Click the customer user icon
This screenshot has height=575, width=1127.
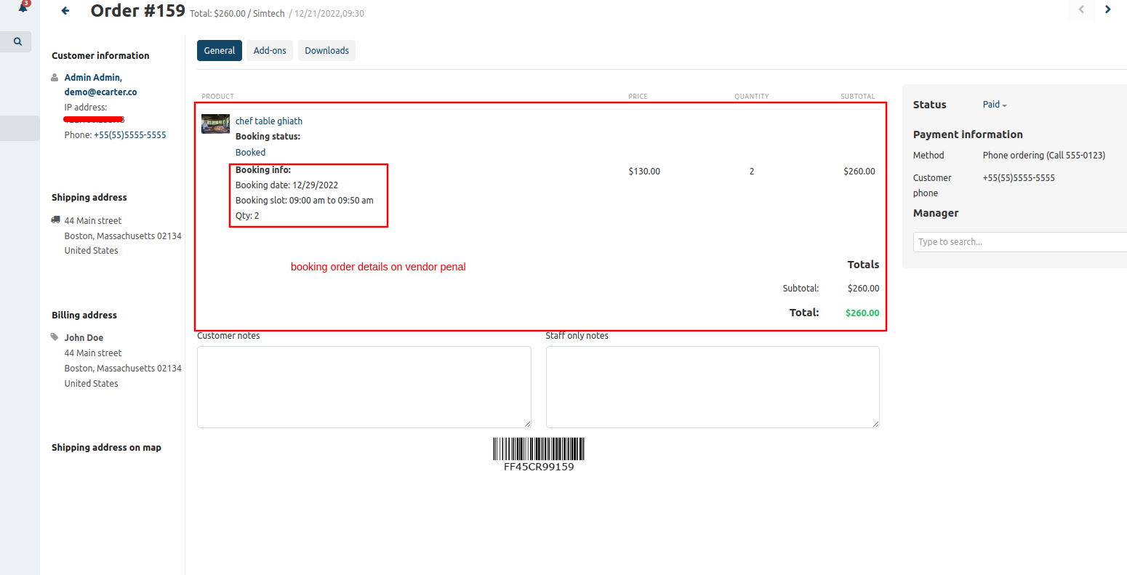tap(55, 78)
